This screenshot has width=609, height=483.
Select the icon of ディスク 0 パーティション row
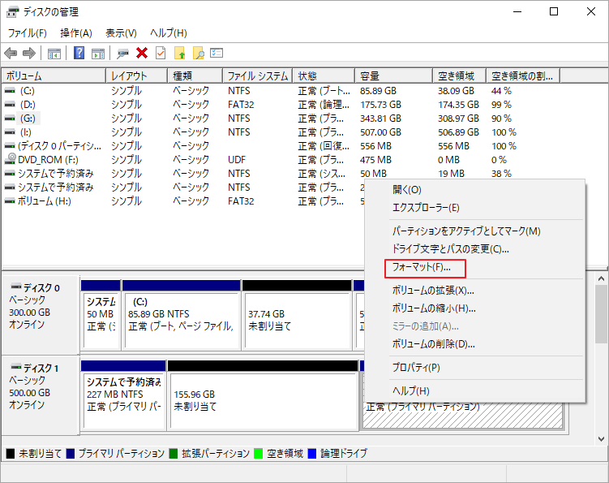click(x=10, y=146)
